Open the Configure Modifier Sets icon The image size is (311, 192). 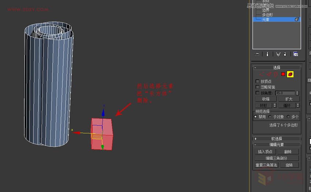(296, 54)
